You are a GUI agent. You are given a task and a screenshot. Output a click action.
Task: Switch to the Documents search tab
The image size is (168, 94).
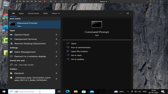[x=34, y=13]
